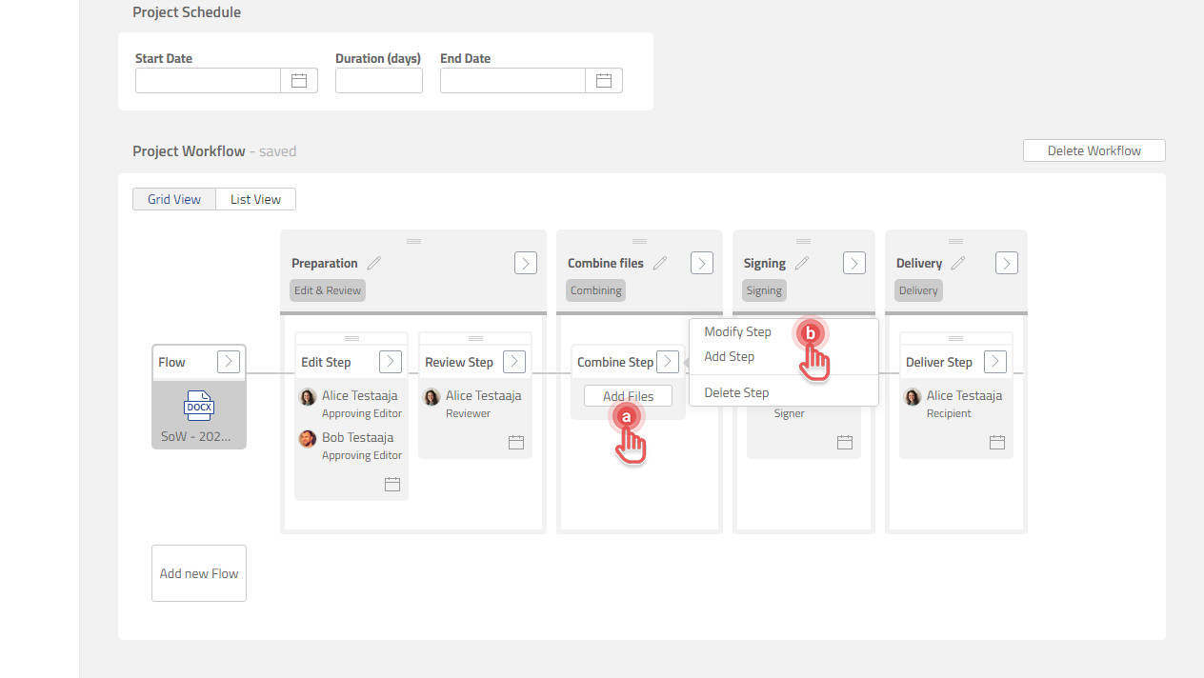Open the Start Date calendar picker

pos(298,80)
